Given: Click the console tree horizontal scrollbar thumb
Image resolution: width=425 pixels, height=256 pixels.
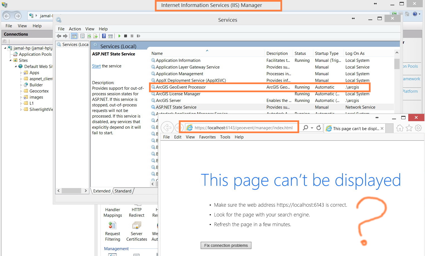Looking at the screenshot, I should point(71,191).
